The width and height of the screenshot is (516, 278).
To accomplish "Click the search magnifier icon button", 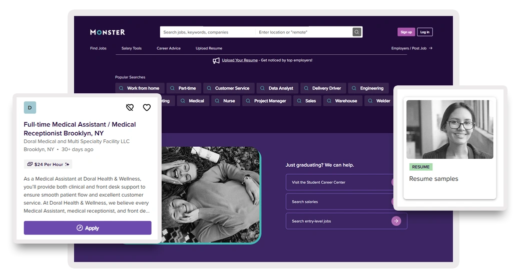I will coord(356,32).
